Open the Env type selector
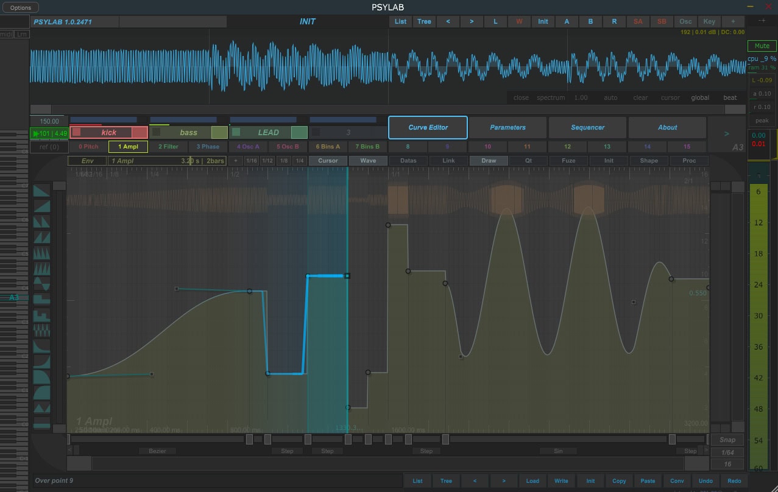Viewport: 778px width, 492px height. click(x=87, y=161)
